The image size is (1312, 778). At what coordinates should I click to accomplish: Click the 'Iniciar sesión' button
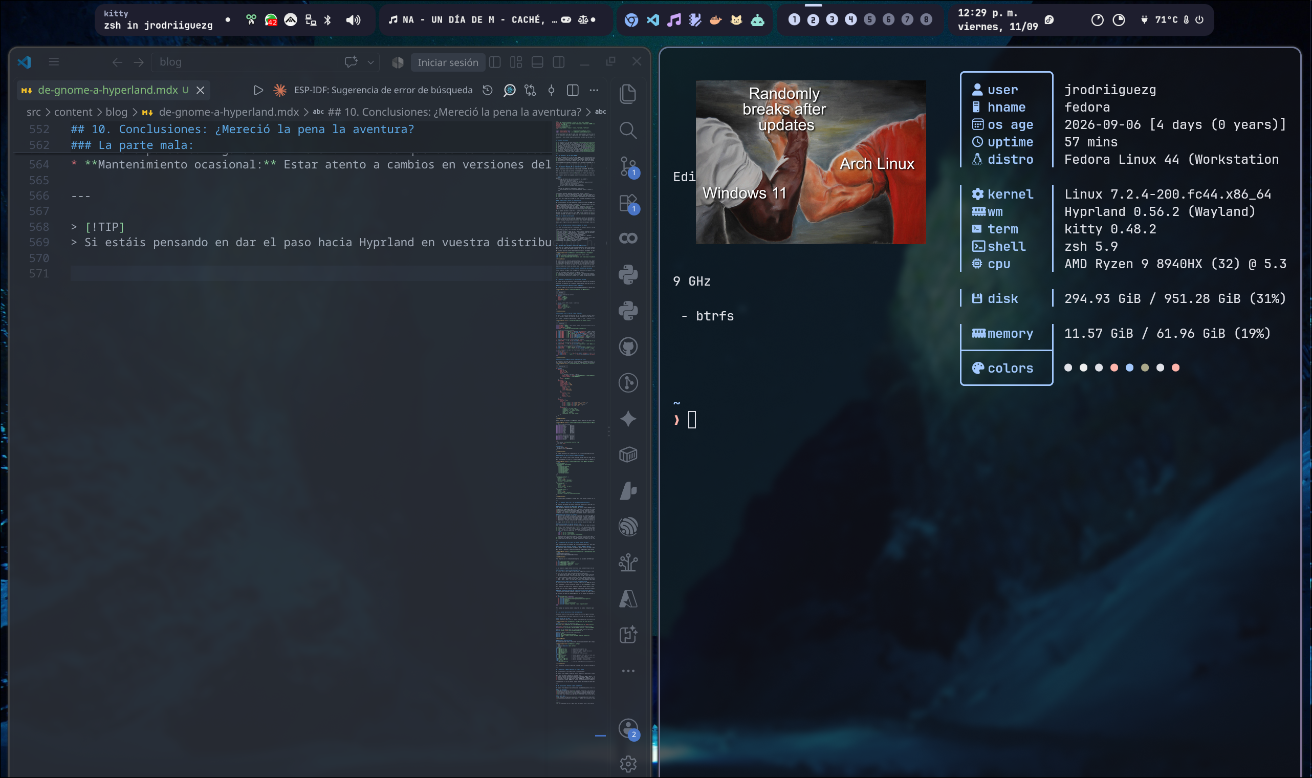click(x=448, y=62)
